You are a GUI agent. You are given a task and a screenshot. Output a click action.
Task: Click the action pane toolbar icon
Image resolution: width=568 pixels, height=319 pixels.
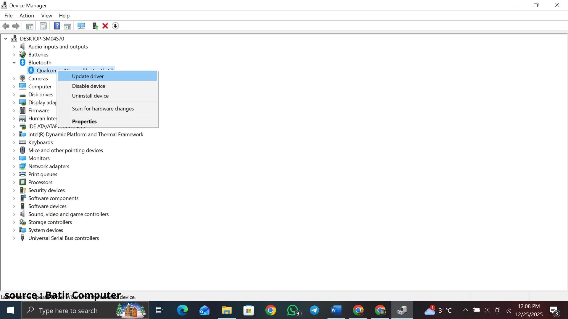pyautogui.click(x=67, y=26)
